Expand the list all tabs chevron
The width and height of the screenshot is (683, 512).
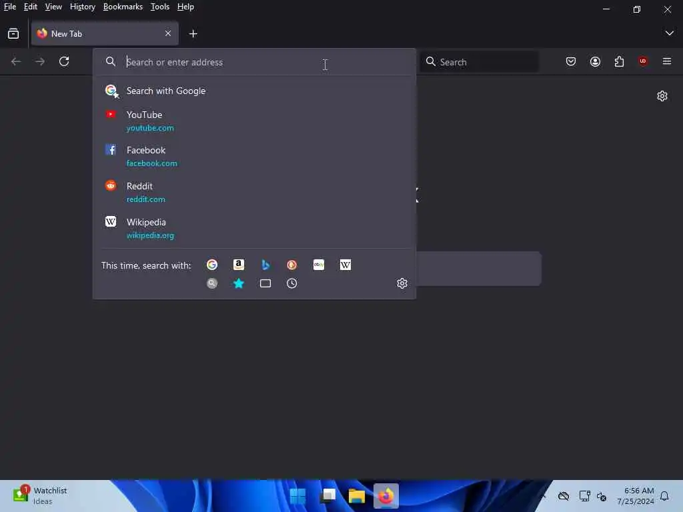point(669,33)
